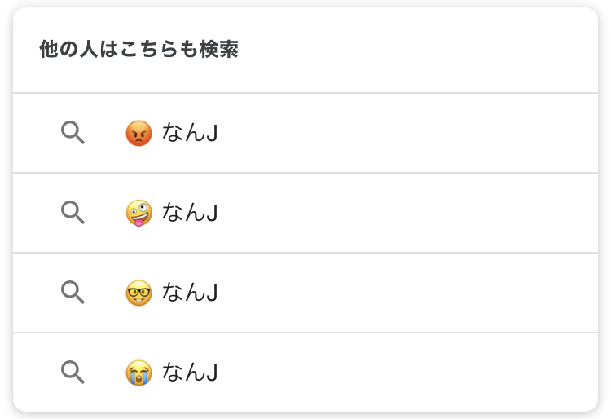Click the divider above the crying face row
The image size is (611, 419).
point(305,333)
